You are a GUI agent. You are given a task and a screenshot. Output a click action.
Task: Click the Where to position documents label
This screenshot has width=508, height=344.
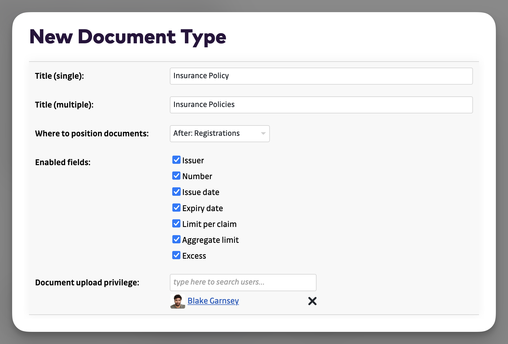point(92,133)
